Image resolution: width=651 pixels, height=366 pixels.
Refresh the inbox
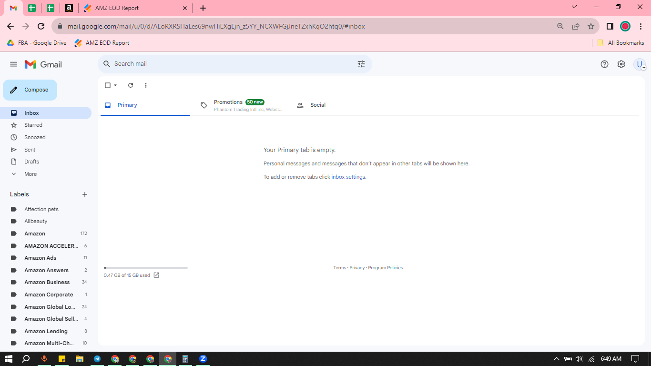pyautogui.click(x=131, y=85)
